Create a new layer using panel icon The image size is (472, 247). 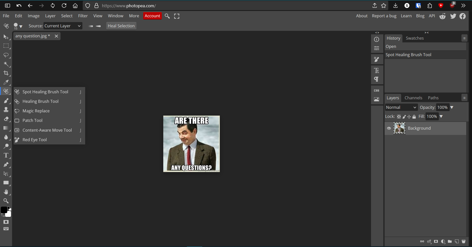click(x=457, y=241)
